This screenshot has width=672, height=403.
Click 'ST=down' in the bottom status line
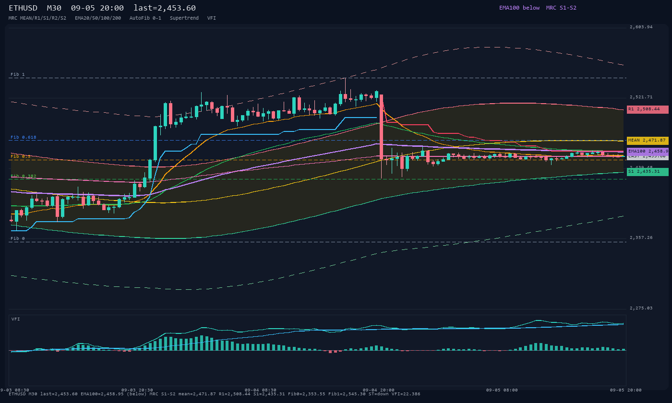coord(379,394)
